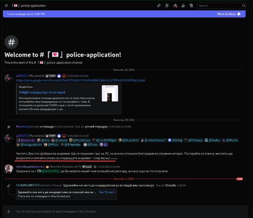This screenshot has height=218, width=253.
Task: Click the disabled message input bar
Action: 125,211
